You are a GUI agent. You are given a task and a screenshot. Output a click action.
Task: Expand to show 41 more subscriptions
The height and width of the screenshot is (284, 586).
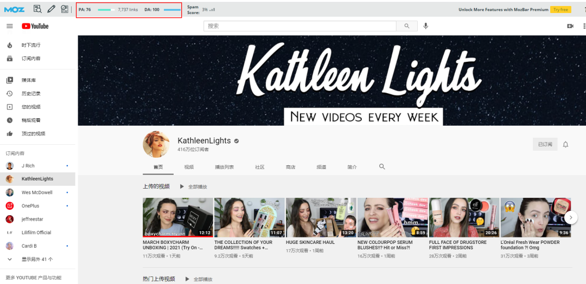pos(37,260)
